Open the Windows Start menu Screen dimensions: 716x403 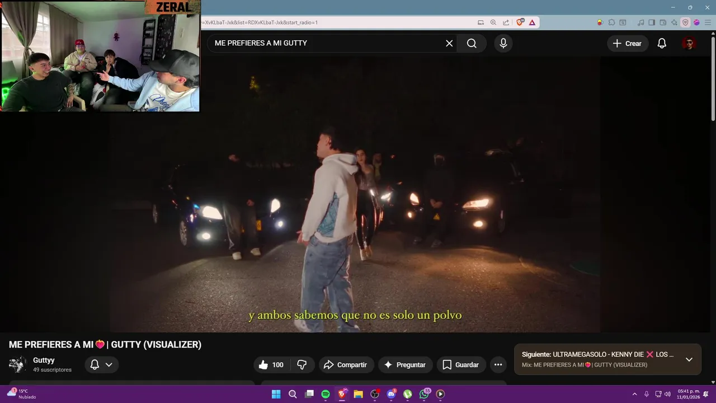276,394
